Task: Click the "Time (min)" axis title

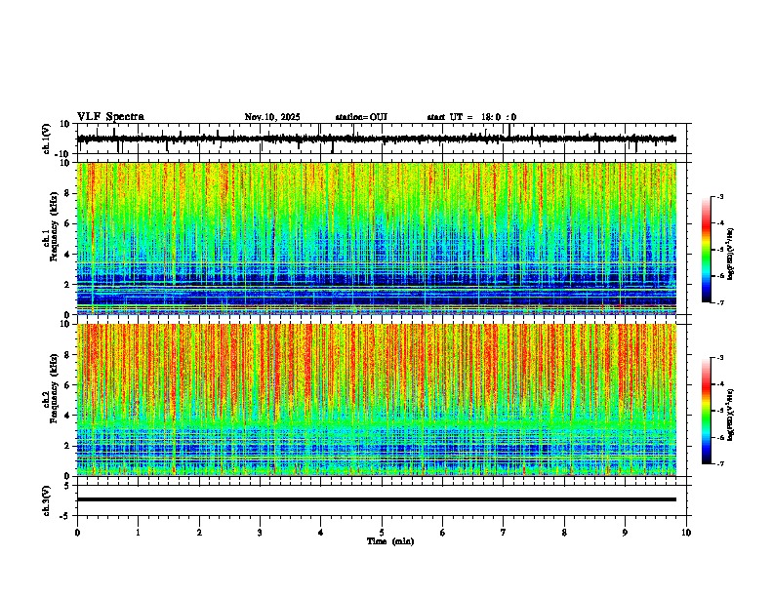Action: pos(390,541)
